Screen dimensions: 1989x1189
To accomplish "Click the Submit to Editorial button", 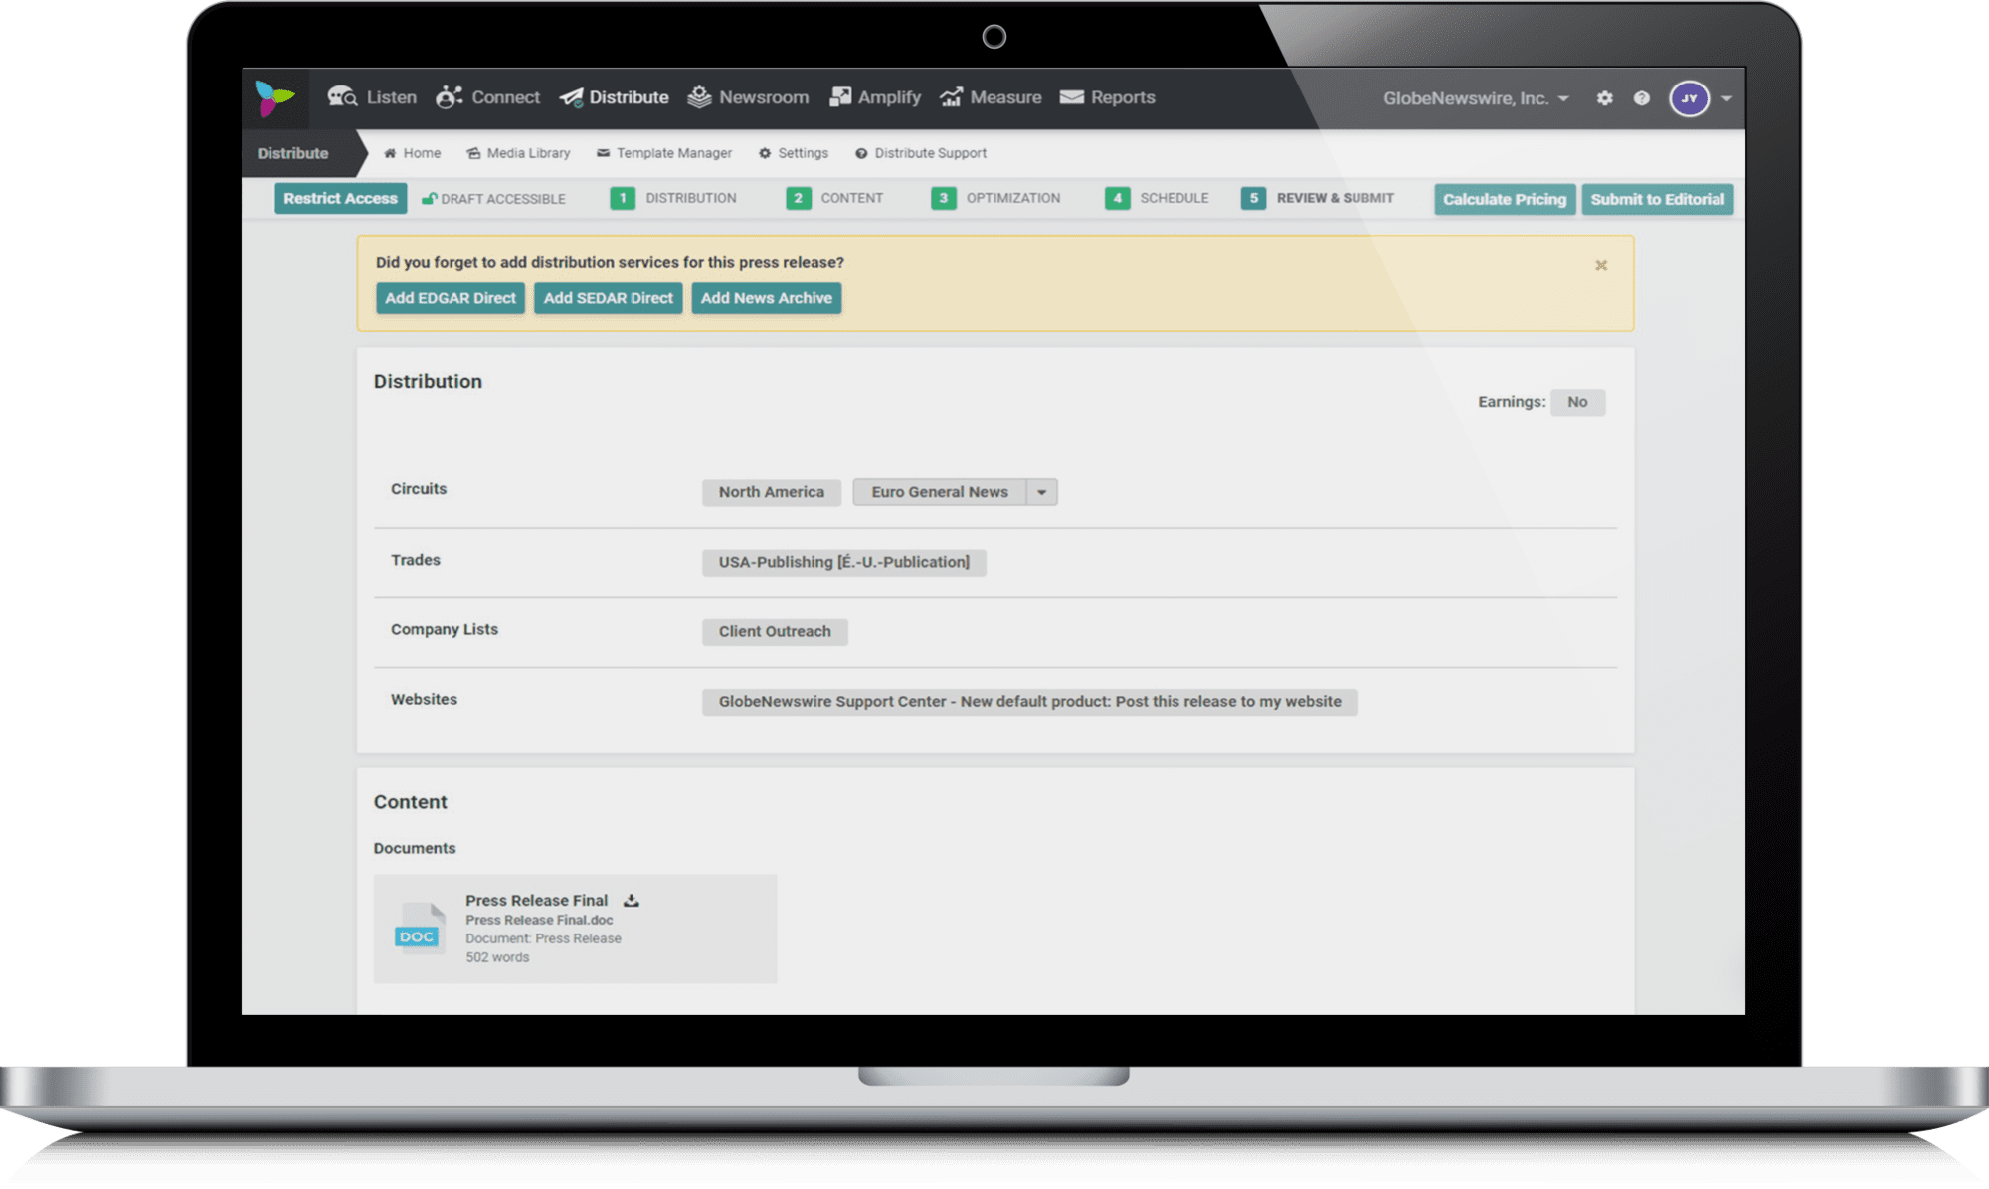I will coord(1657,199).
